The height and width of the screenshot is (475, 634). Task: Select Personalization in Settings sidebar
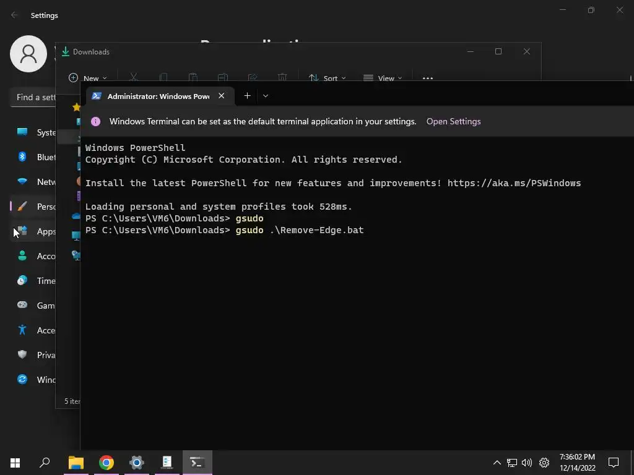32,207
